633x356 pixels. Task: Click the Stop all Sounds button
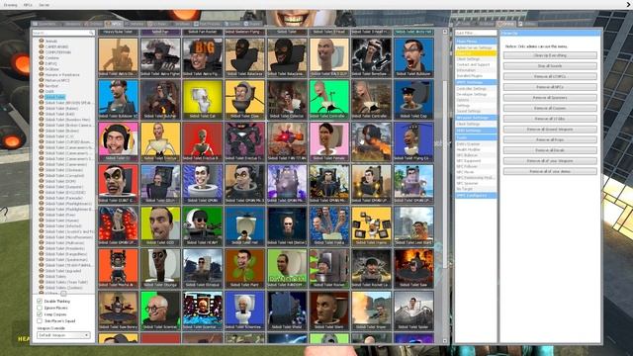click(x=550, y=66)
